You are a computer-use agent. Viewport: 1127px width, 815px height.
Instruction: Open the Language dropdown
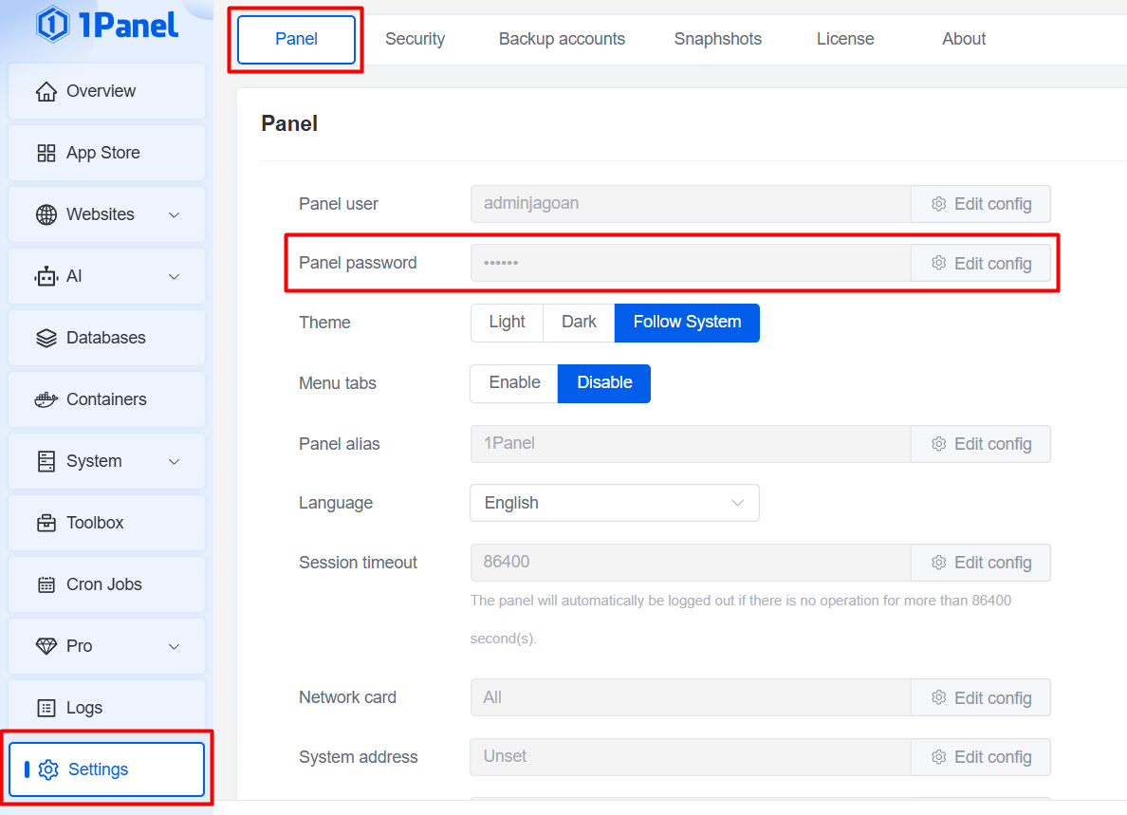coord(614,503)
